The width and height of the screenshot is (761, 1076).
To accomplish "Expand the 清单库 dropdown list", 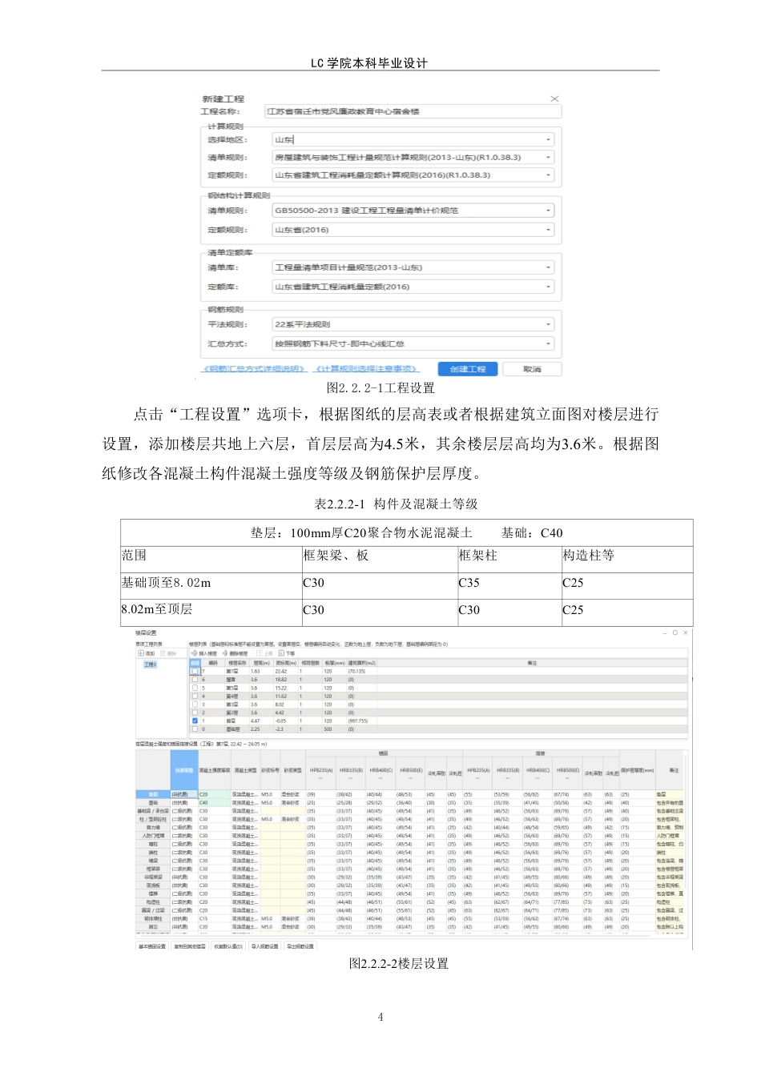I will coord(549,267).
